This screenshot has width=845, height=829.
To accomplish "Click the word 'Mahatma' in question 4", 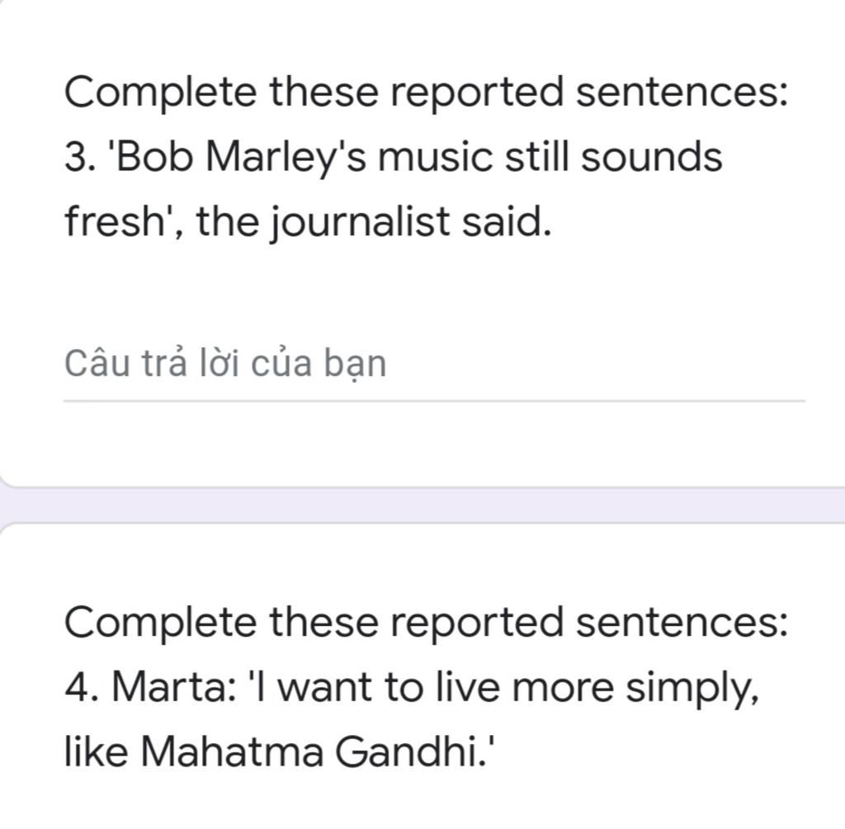I will [232, 751].
